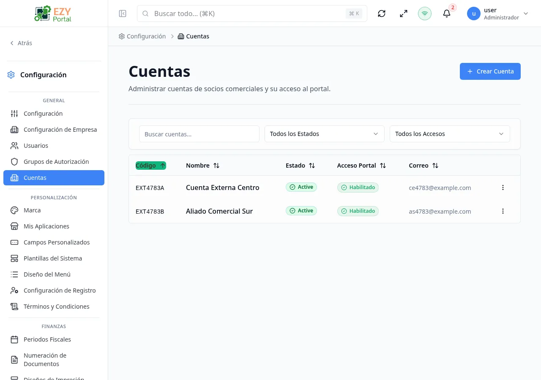Click the Crear Cuenta button
Image resolution: width=541 pixels, height=380 pixels.
(490, 71)
